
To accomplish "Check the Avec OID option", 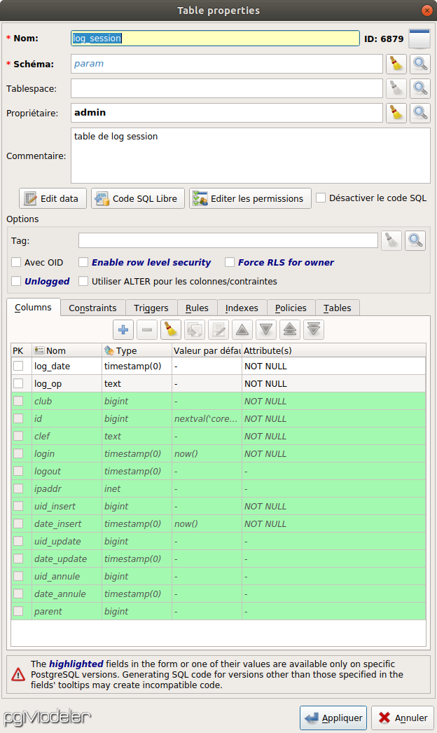I will click(16, 262).
